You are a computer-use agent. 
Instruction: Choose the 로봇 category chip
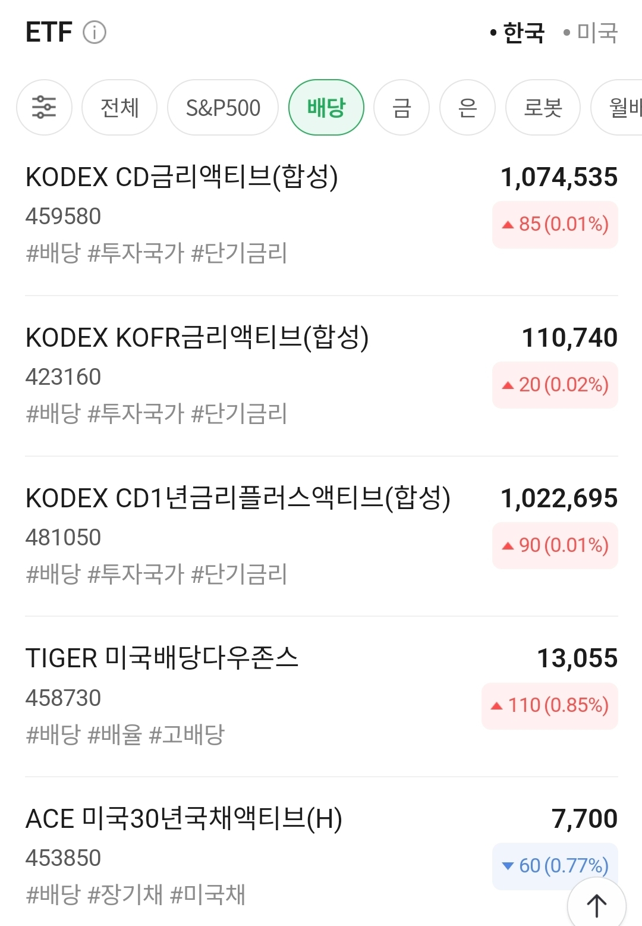pos(543,108)
